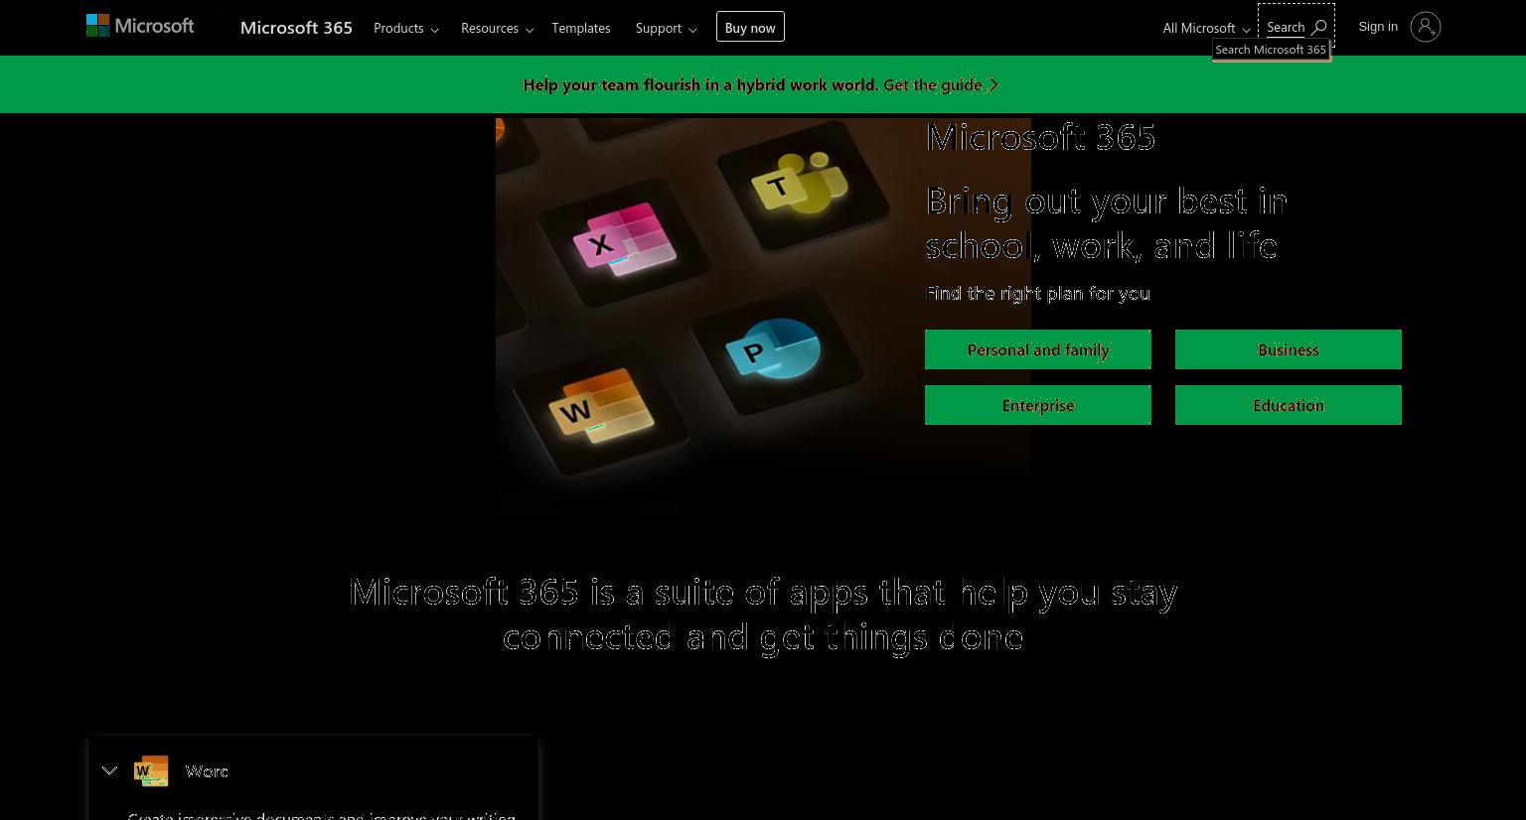Viewport: 1526px width, 820px height.
Task: Expand the Resources dropdown menu
Action: [x=497, y=28]
